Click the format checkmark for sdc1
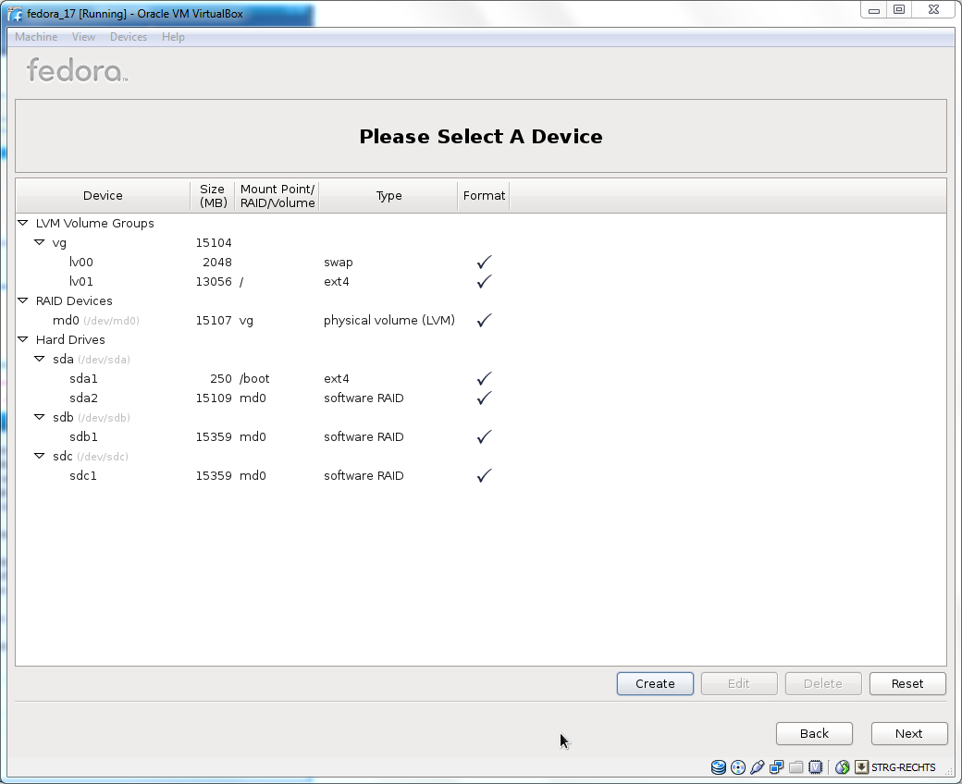This screenshot has width=962, height=784. (484, 475)
